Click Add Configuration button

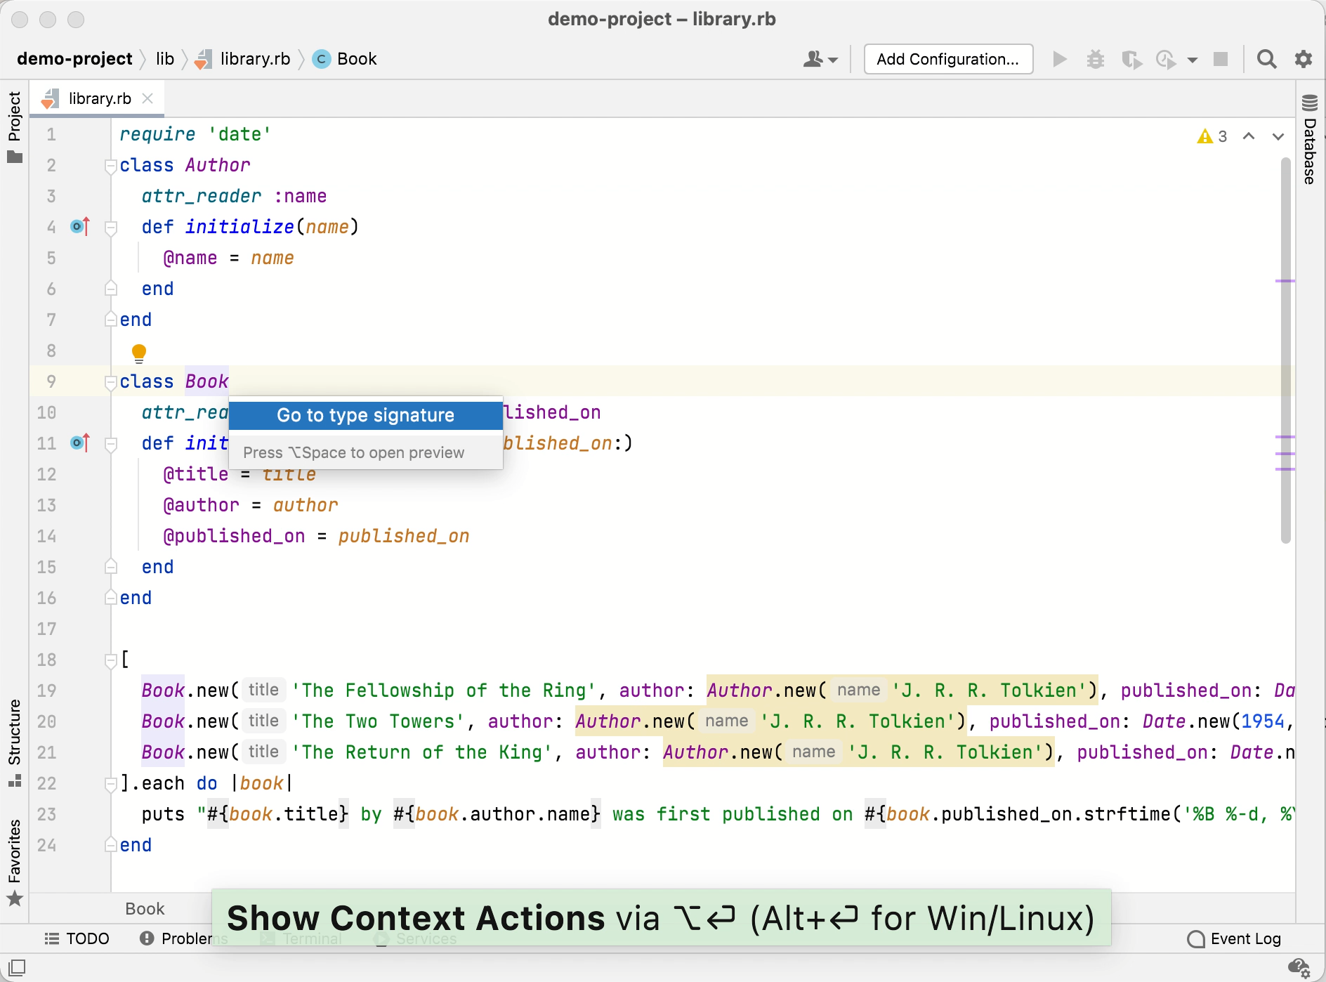pos(947,59)
